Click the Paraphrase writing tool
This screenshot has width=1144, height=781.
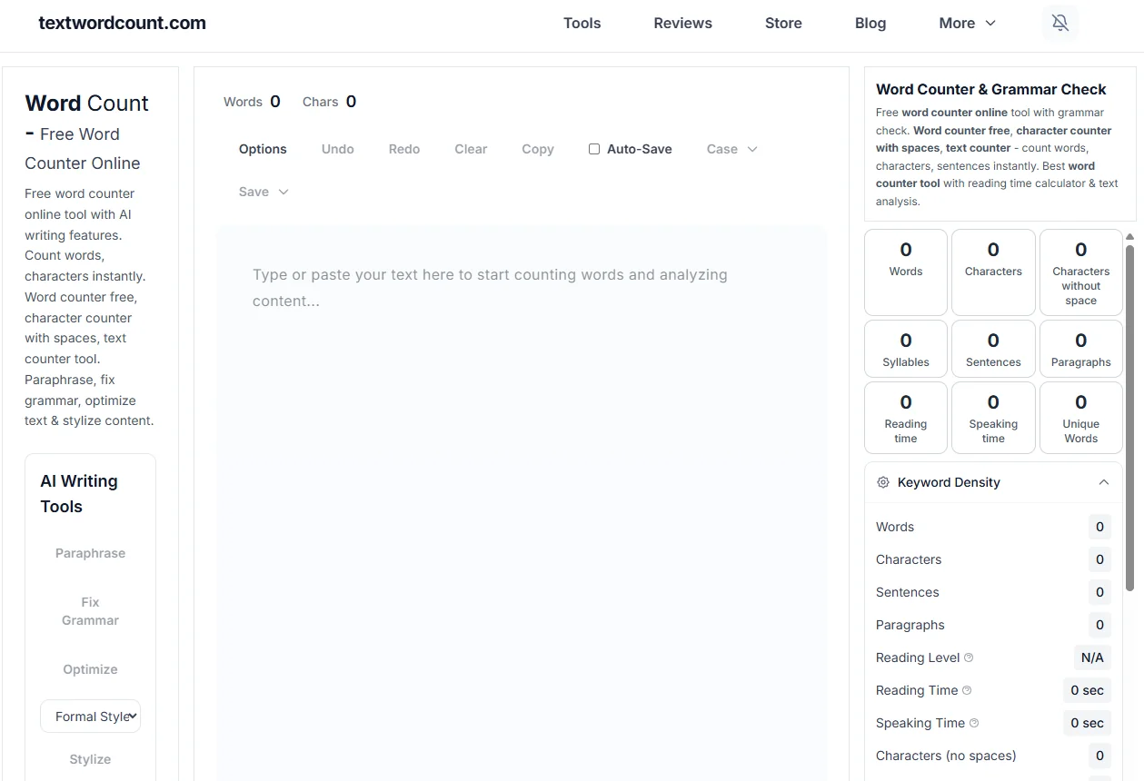[89, 553]
